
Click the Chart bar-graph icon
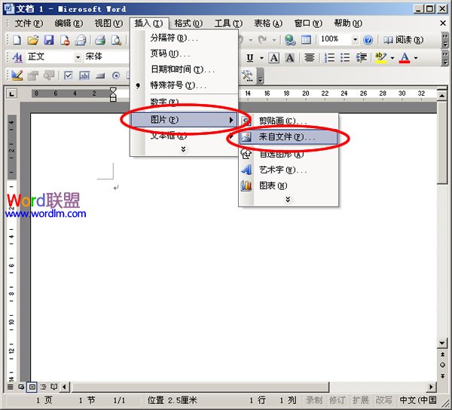click(246, 185)
